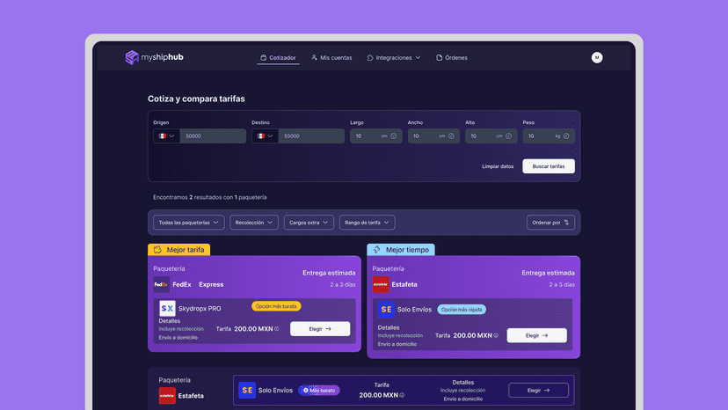
Task: Click the Largo dimension field
Action: point(376,136)
